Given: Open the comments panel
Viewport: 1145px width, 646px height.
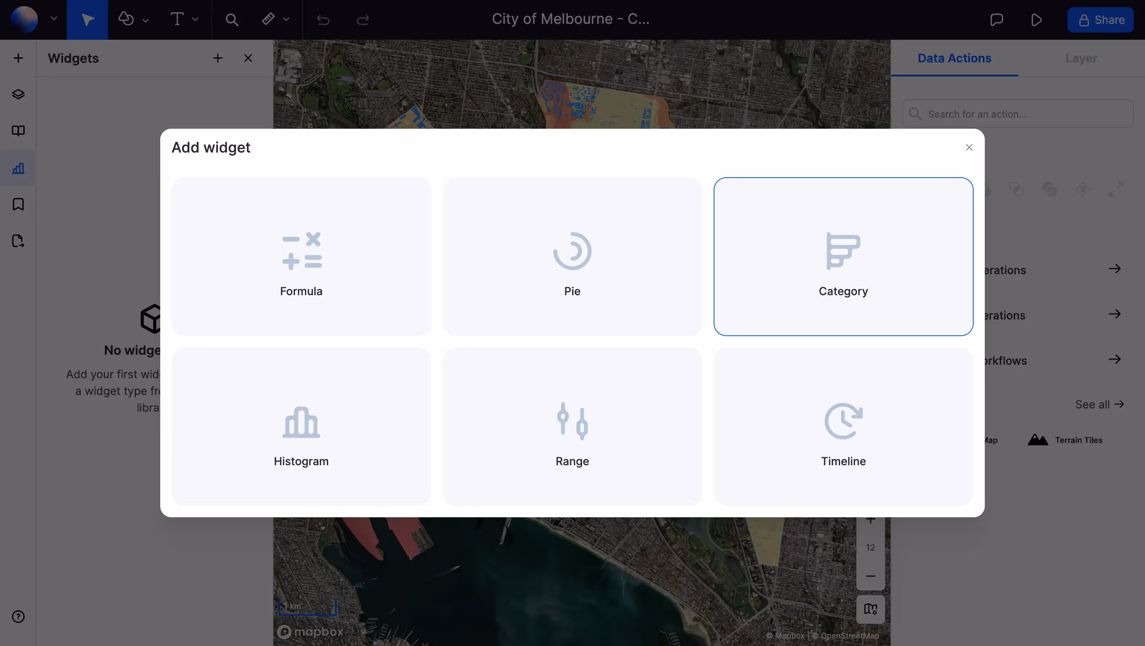Looking at the screenshot, I should click(x=997, y=19).
